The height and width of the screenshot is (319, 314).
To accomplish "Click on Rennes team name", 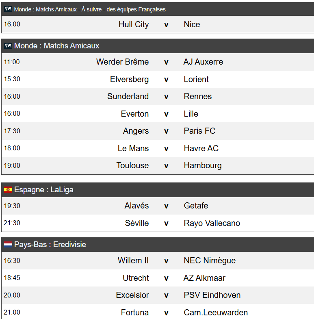I will pos(198,96).
